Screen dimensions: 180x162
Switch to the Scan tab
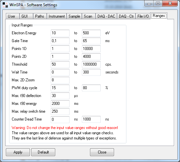pyautogui.click(x=88, y=16)
